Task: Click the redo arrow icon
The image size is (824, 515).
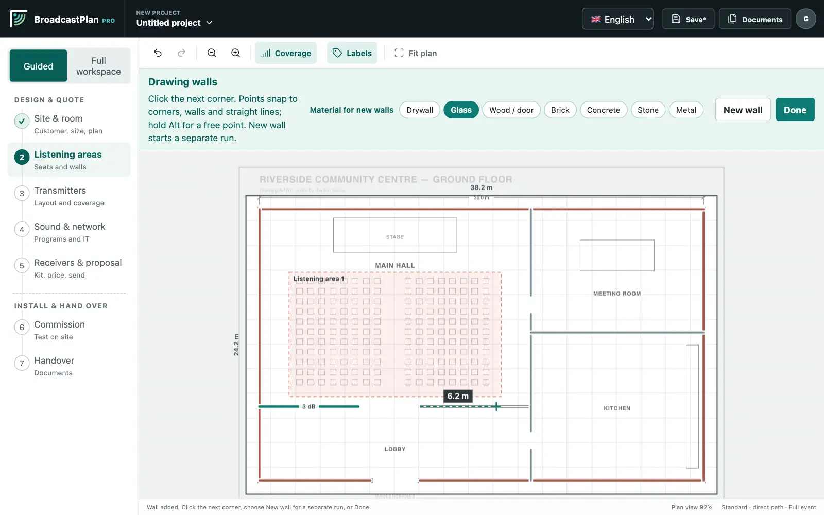Action: point(181,53)
